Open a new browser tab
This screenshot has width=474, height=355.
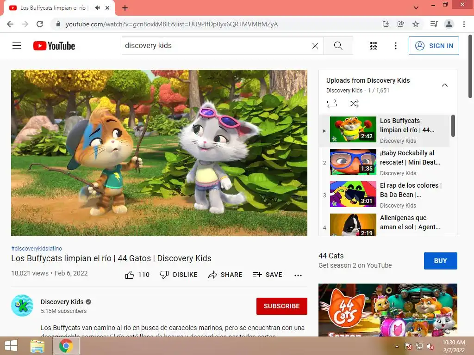point(125,8)
